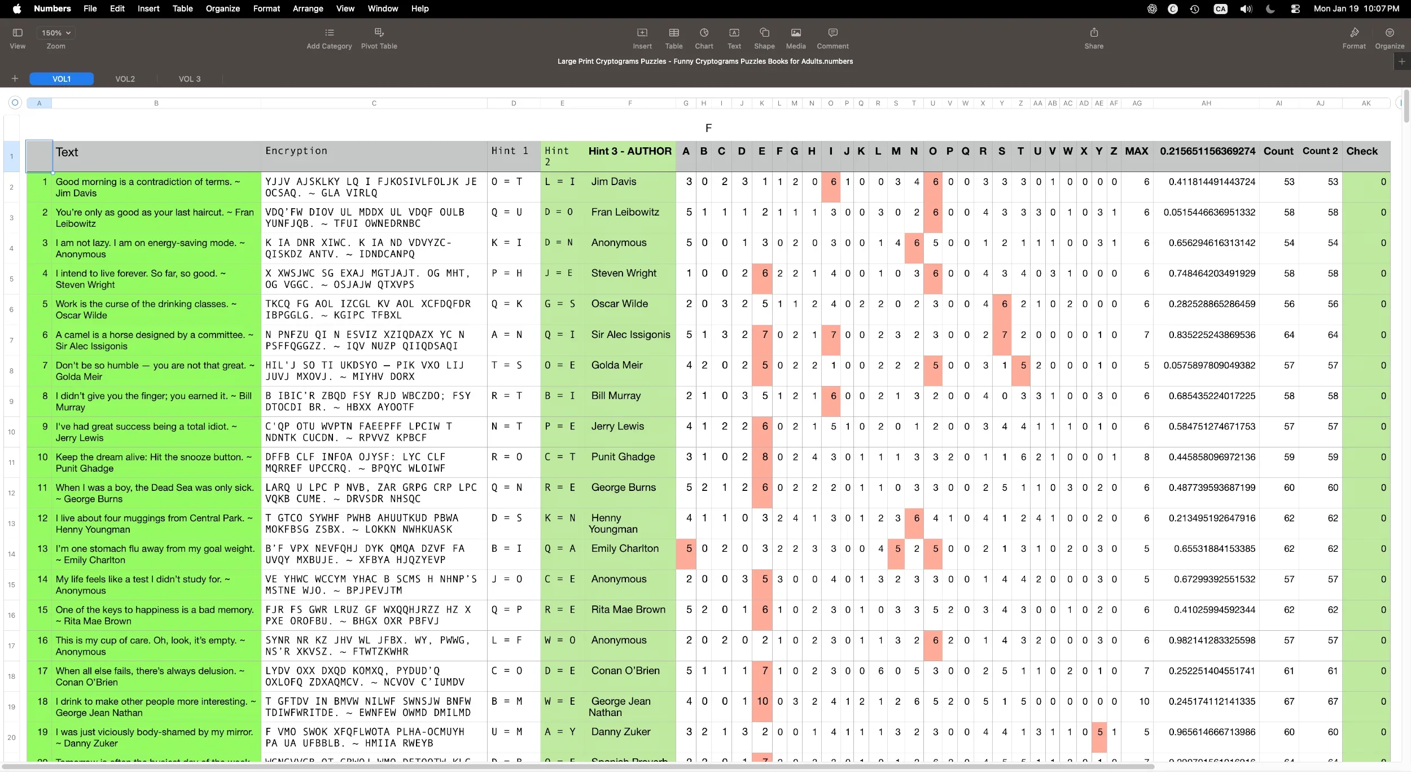Toggle the Format inspector panel
Screen dimensions: 1411x773
[1353, 33]
